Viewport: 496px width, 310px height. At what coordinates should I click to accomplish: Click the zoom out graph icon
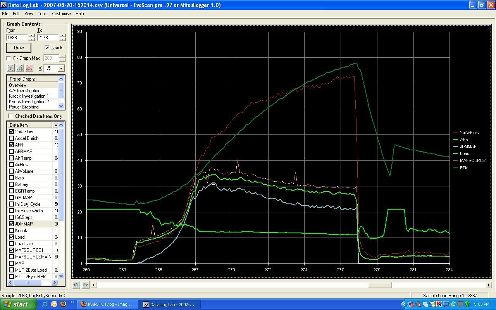20,68
